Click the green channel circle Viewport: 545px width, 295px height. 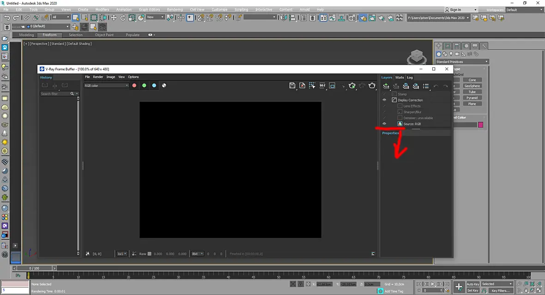[144, 85]
